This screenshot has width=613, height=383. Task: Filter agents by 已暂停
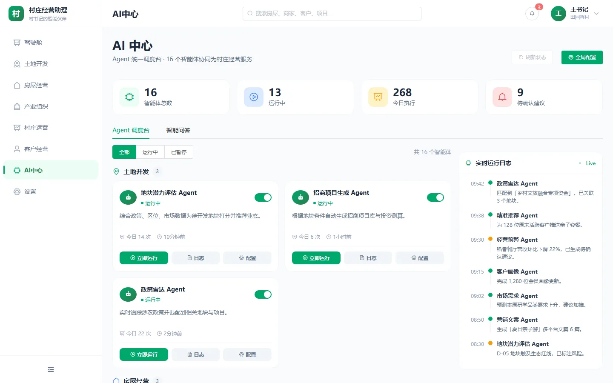pyautogui.click(x=179, y=152)
